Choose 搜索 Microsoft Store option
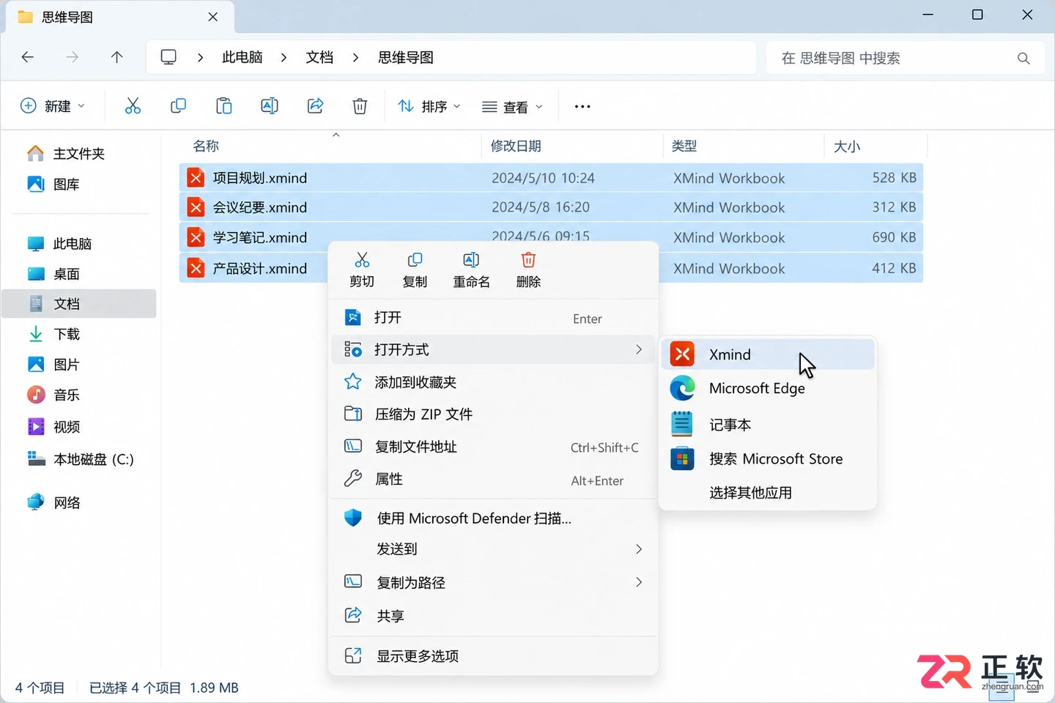This screenshot has width=1055, height=703. (767, 459)
